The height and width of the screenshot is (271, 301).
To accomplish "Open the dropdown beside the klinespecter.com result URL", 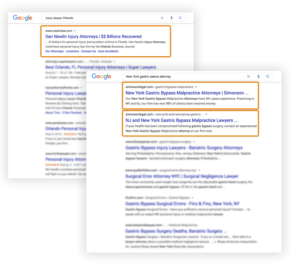I will [194, 142].
